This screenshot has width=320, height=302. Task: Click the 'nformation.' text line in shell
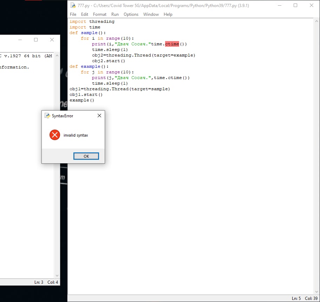point(14,67)
